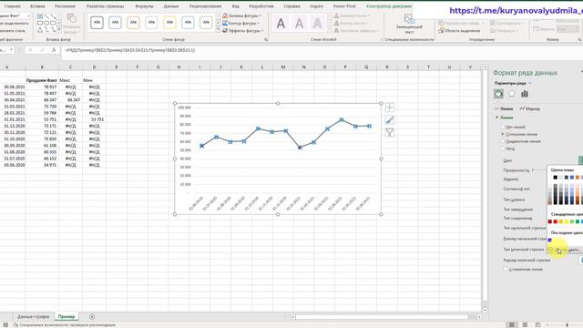The width and height of the screenshot is (583, 328).
Task: Click the insert function fx icon
Action: [x=55, y=50]
